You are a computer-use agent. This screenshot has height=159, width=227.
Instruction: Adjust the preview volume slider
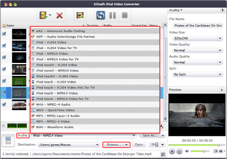click(200, 151)
